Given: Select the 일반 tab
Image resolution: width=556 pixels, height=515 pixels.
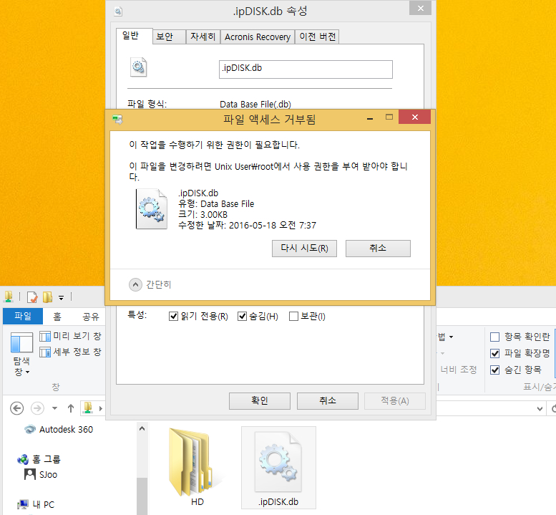Looking at the screenshot, I should pyautogui.click(x=135, y=36).
